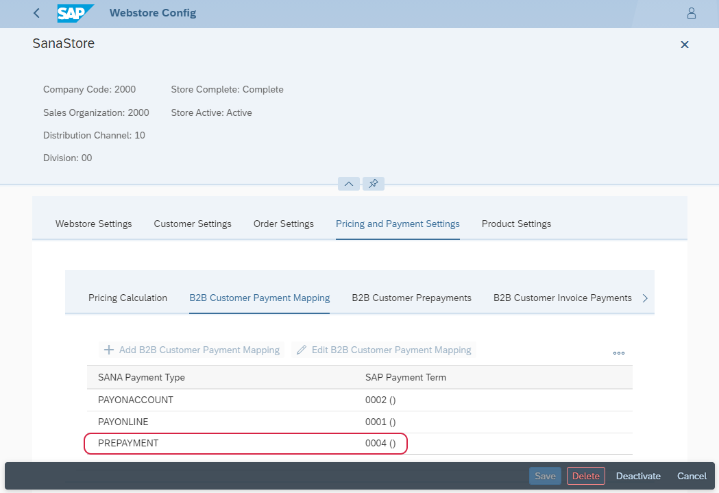
Task: Select the PREPAYMENT row text
Action: 128,444
